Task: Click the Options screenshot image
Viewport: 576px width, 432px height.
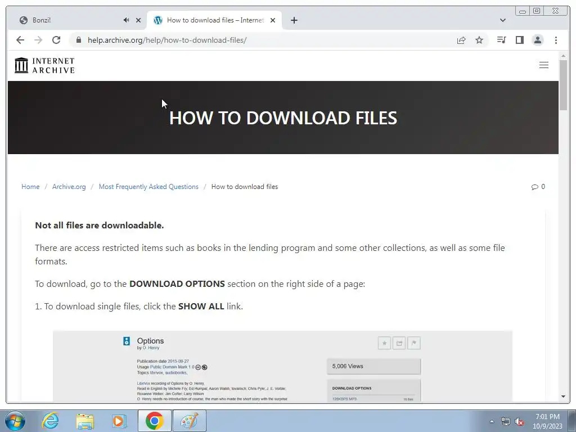Action: point(282,366)
